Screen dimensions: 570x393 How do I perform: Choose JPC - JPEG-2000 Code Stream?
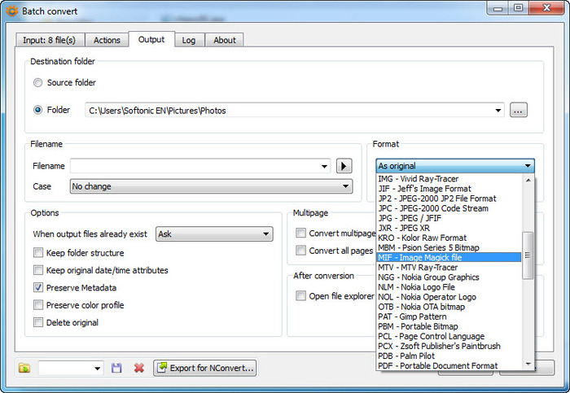[x=449, y=208]
